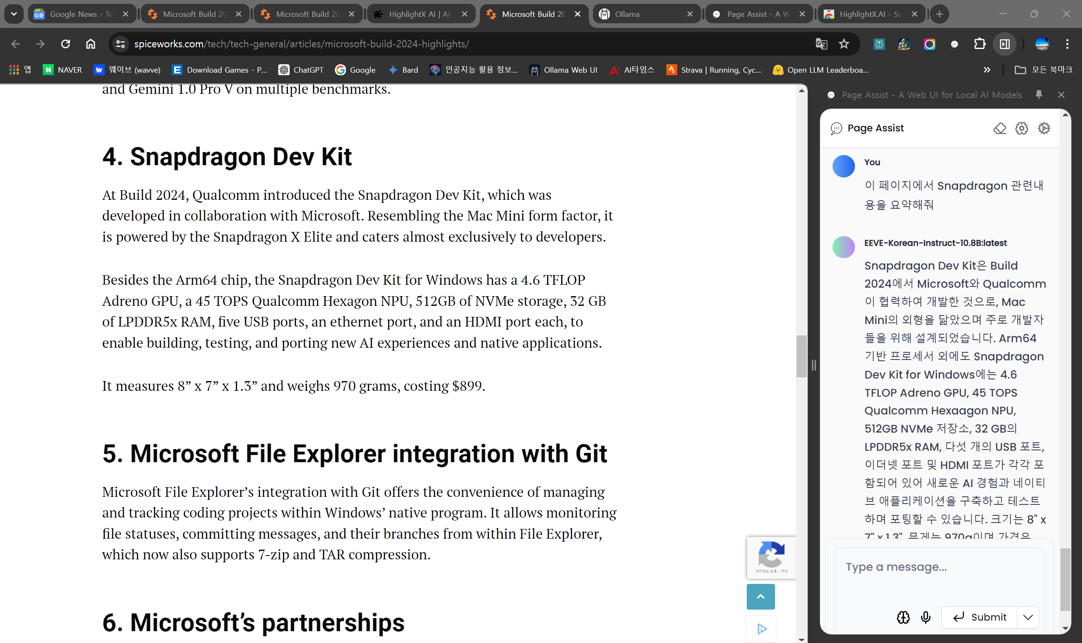Open the Extensions puzzle menu
The image size is (1082, 643).
tap(980, 44)
